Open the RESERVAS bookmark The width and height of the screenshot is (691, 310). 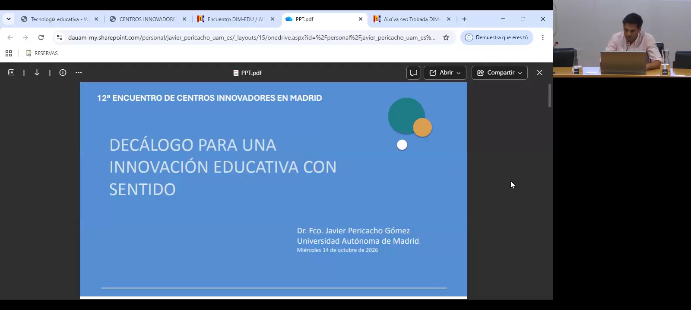coord(41,53)
